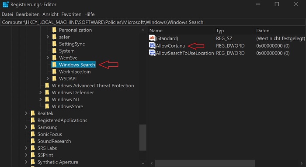
Task: Click the SSPrint folder icon
Action: click(x=33, y=155)
